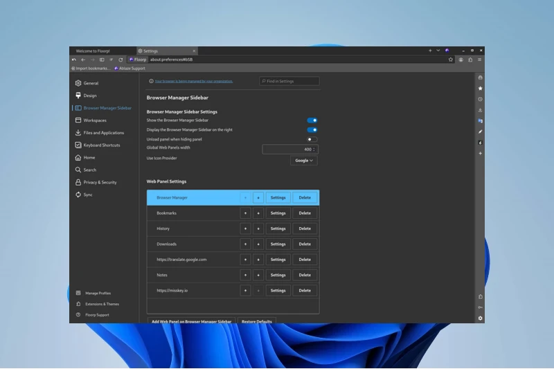The width and height of the screenshot is (554, 369).
Task: Enable Unload panel when hiding panel
Action: point(312,139)
